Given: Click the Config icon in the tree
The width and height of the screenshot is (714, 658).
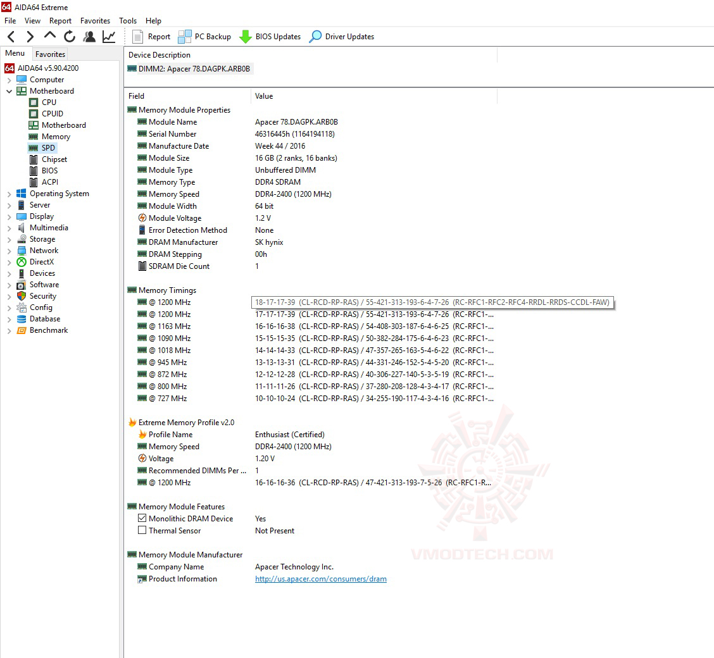Looking at the screenshot, I should [22, 307].
